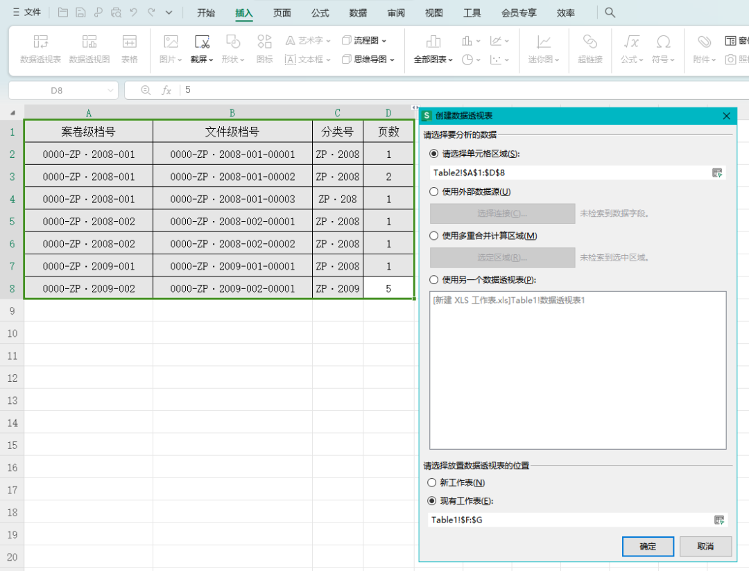The width and height of the screenshot is (749, 571).
Task: Select 请选择单元格区域 radio button
Action: coord(433,154)
